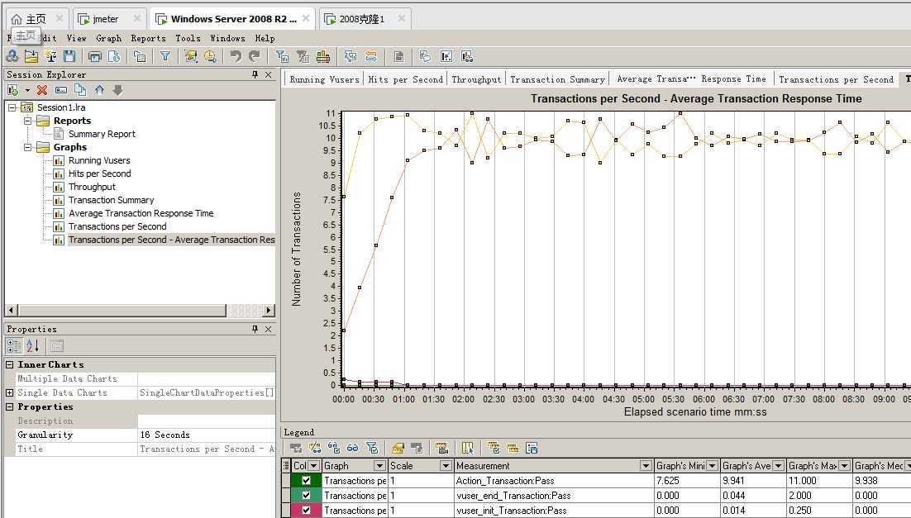Image resolution: width=911 pixels, height=518 pixels.
Task: Click the Categorized view icon in Properties
Action: click(14, 346)
